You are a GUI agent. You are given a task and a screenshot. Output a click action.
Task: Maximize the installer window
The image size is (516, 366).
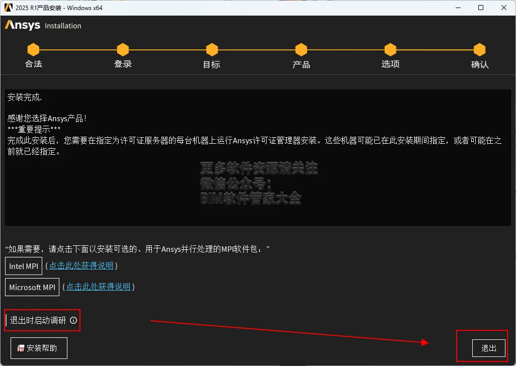(481, 8)
